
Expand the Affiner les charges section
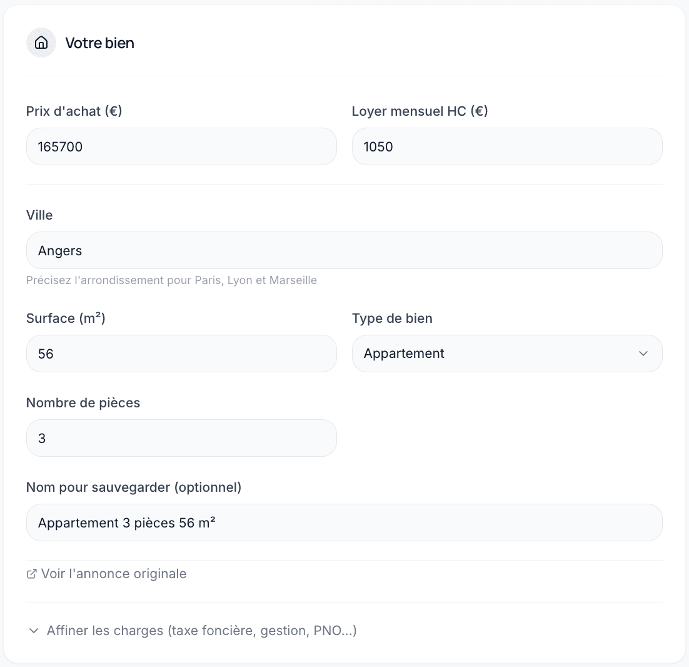[201, 630]
